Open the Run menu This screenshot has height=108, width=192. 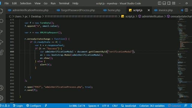[x=53, y=3]
